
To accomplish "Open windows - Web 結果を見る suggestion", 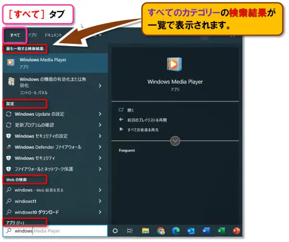I will (x=55, y=190).
